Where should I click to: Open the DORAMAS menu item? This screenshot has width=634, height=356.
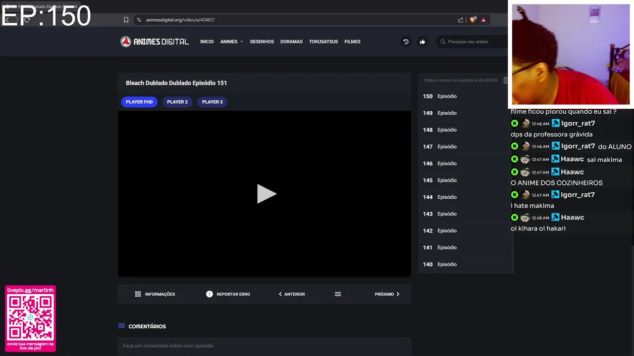291,42
